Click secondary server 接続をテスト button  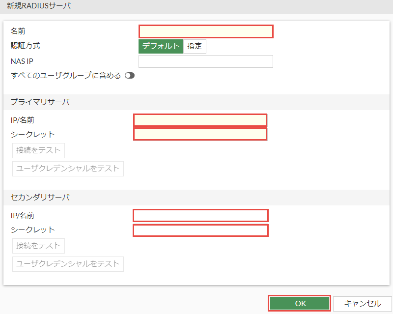(38, 246)
